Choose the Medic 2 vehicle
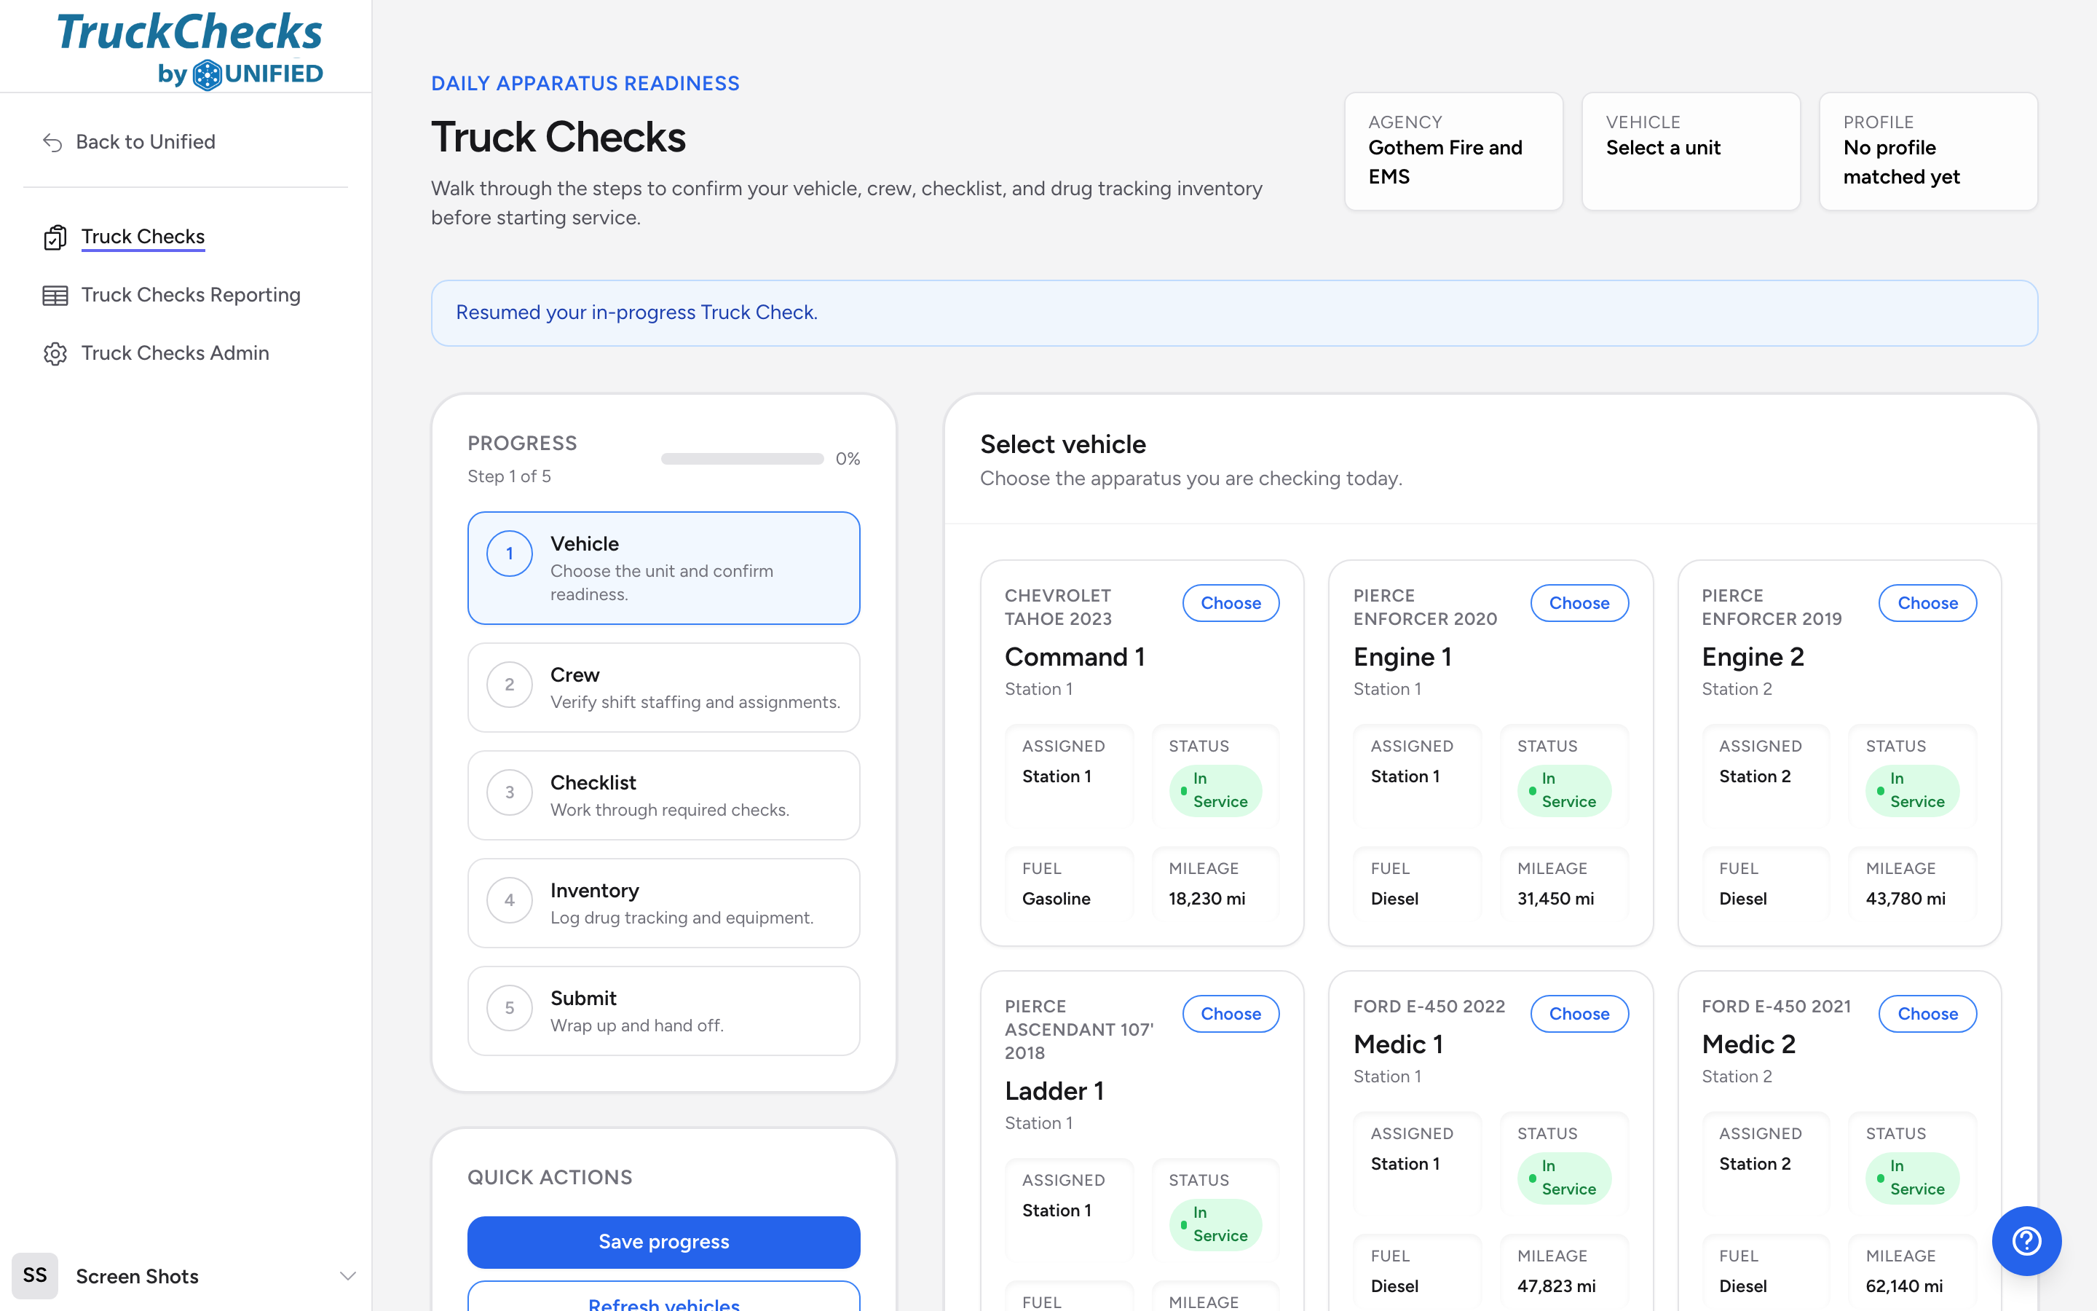 click(1927, 1014)
